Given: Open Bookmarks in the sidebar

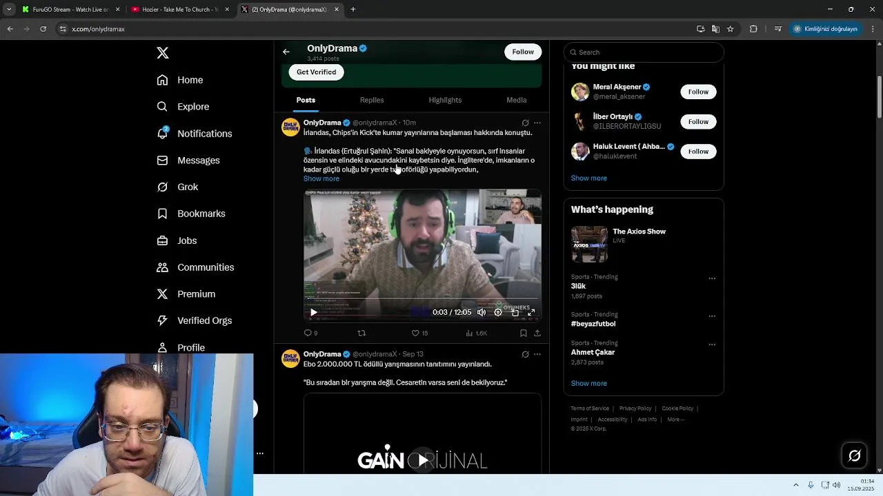Looking at the screenshot, I should click(x=191, y=214).
